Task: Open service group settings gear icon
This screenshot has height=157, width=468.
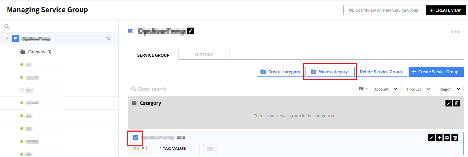Action: click(447, 138)
